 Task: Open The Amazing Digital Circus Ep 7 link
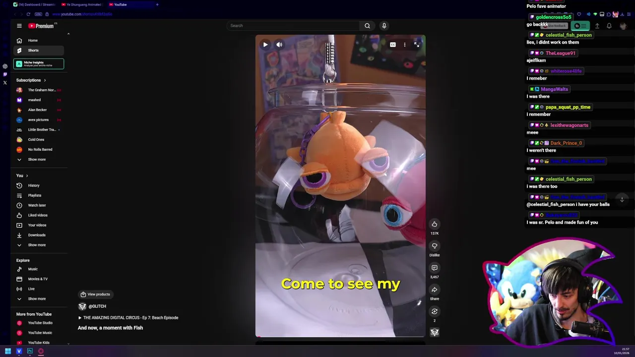[x=128, y=318]
